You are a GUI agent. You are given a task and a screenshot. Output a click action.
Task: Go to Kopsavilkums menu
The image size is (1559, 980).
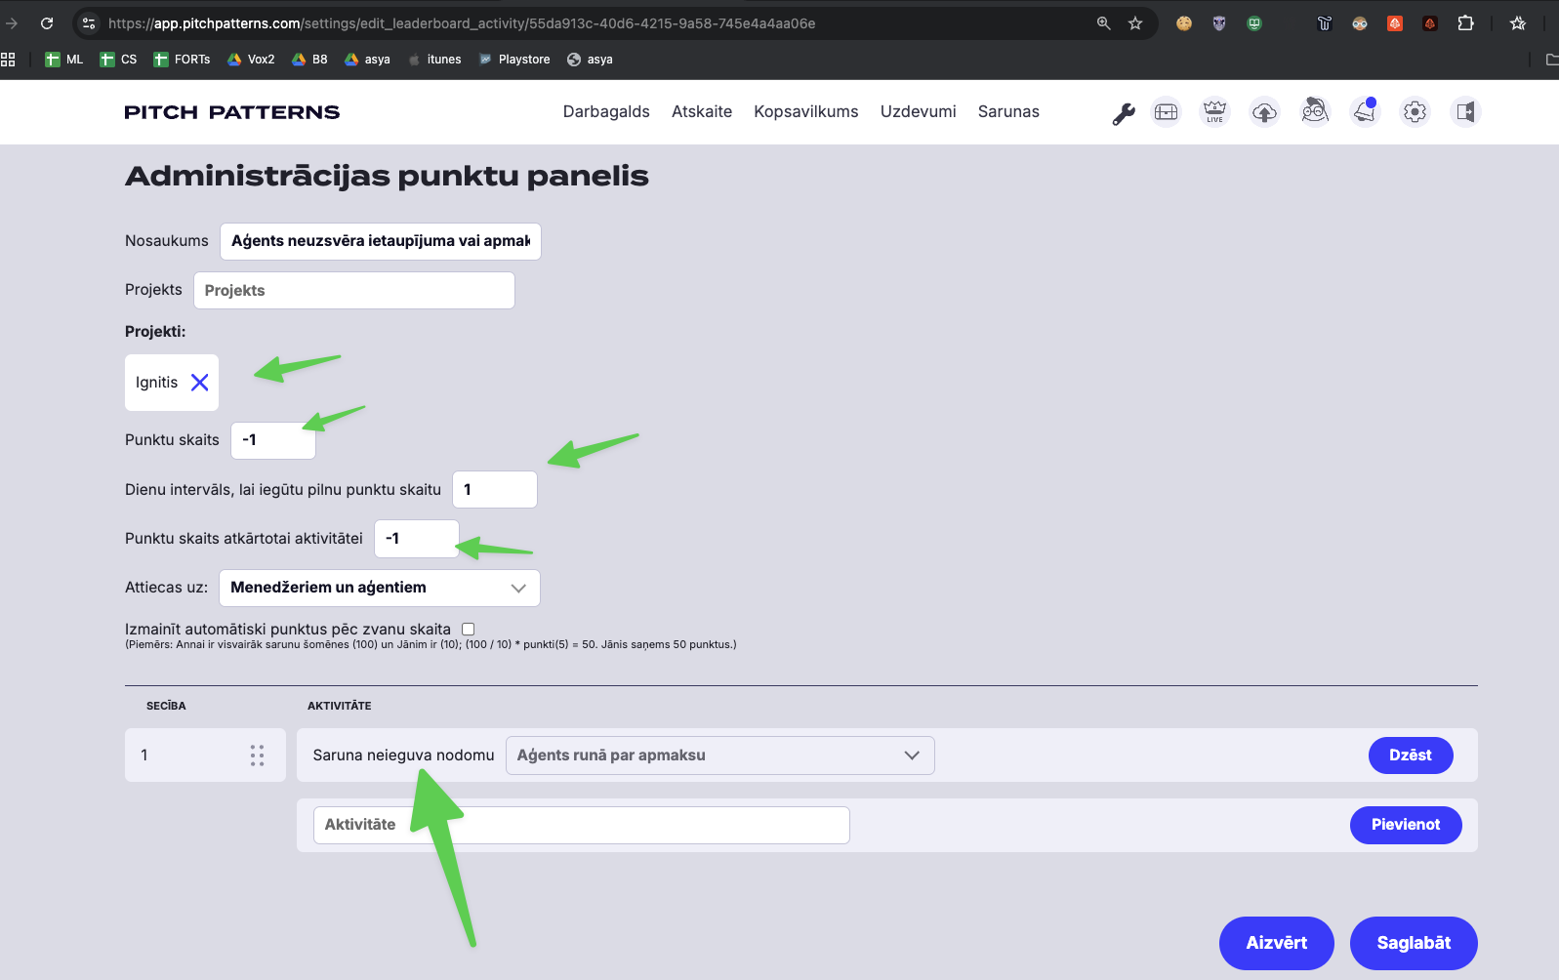[806, 111]
